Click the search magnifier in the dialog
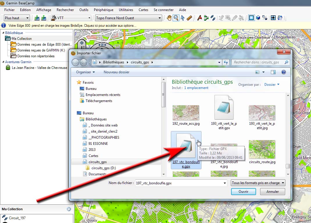This screenshot has width=311, height=223. [x=286, y=62]
